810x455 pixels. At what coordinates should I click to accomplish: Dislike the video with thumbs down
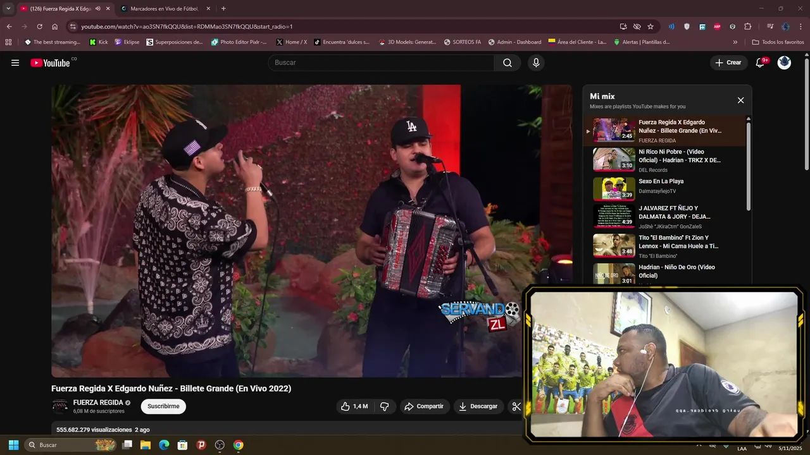pyautogui.click(x=384, y=406)
